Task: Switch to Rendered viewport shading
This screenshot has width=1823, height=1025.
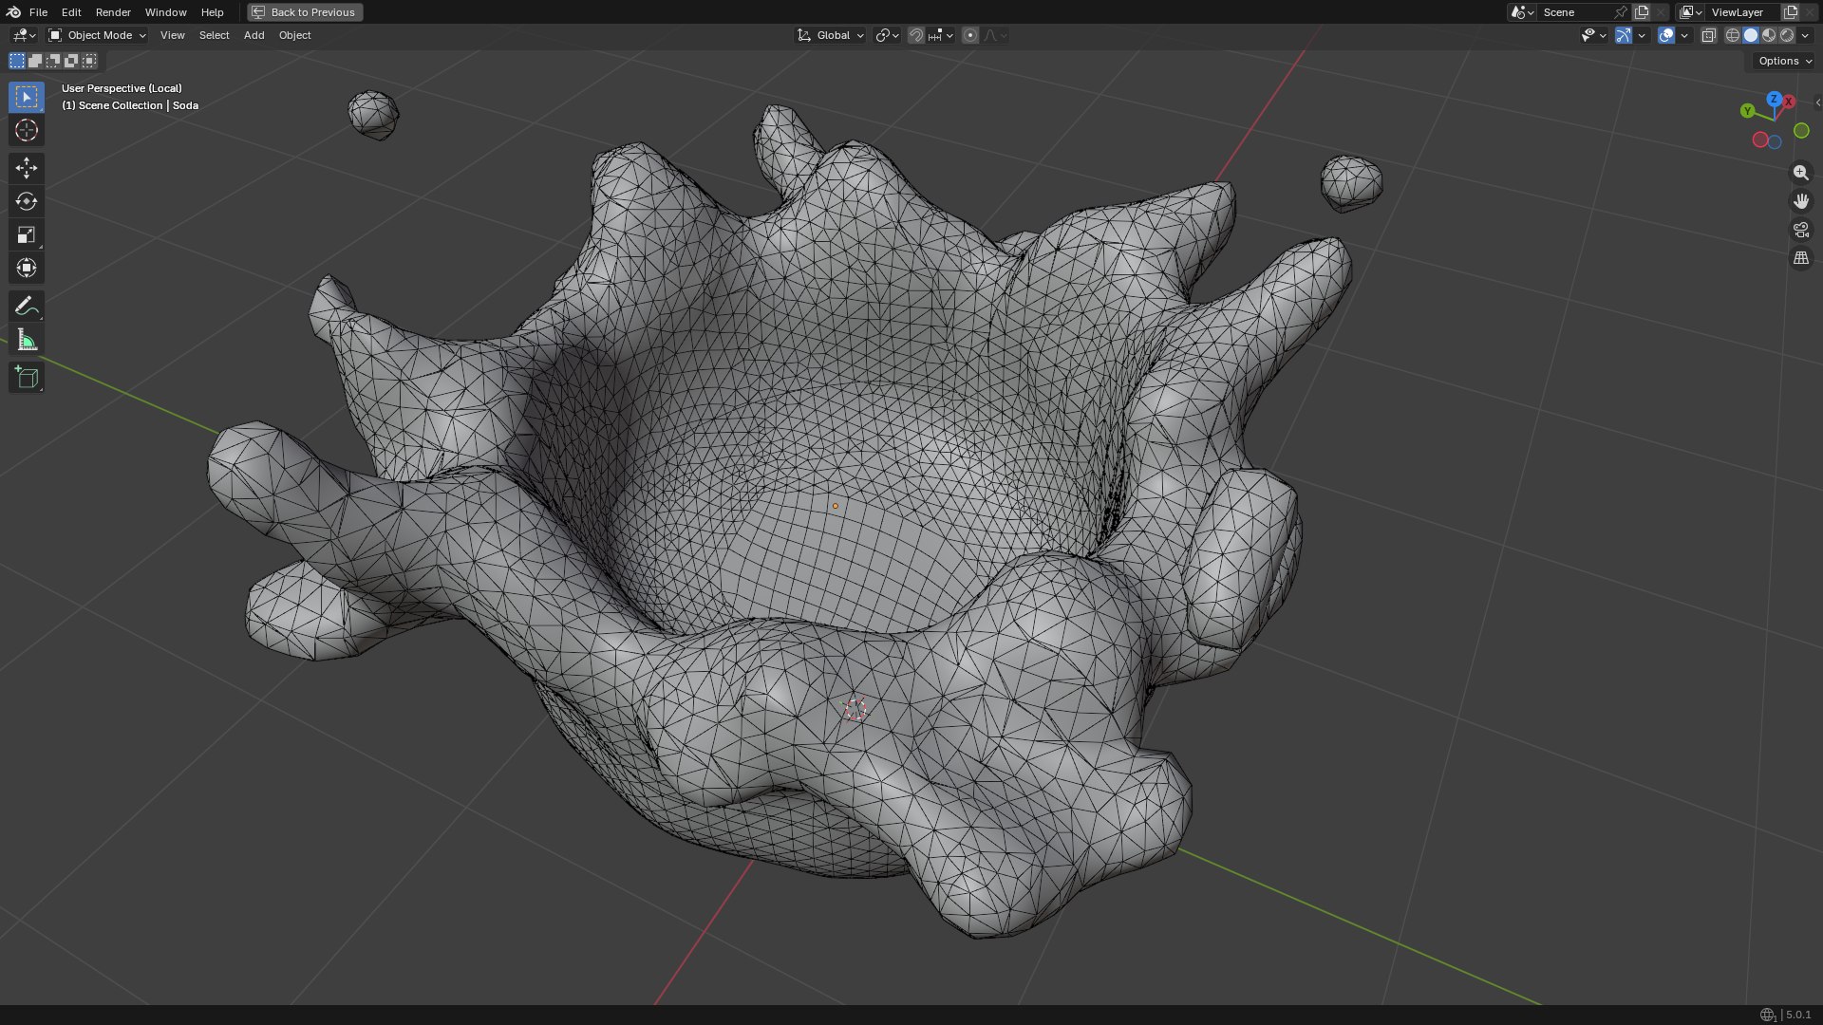Action: 1787,35
